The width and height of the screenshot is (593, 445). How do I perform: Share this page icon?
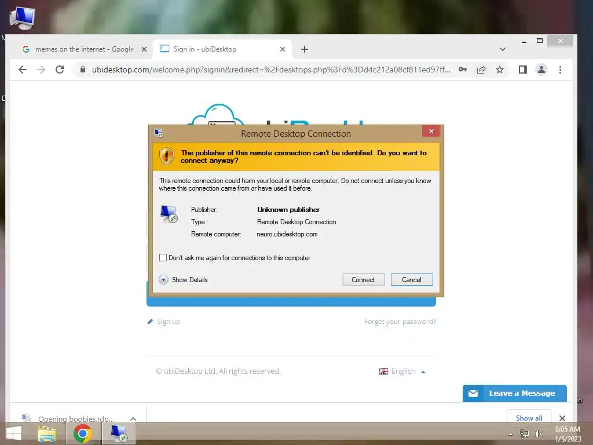[481, 70]
